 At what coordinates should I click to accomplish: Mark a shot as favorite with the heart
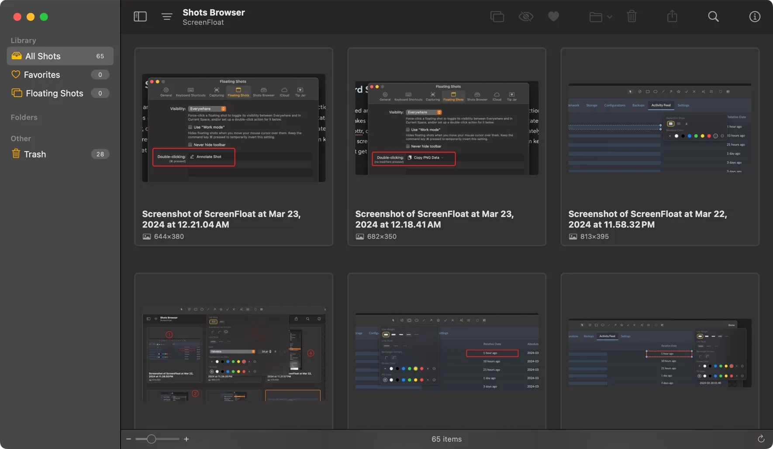(553, 16)
